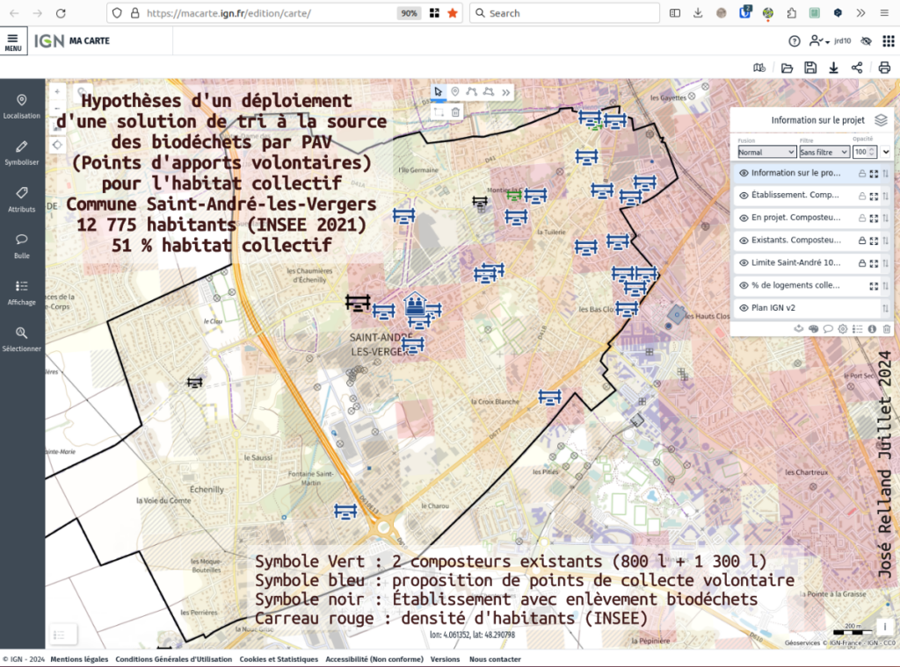Click the Opacité value field
This screenshot has width=900, height=667.
[x=860, y=152]
